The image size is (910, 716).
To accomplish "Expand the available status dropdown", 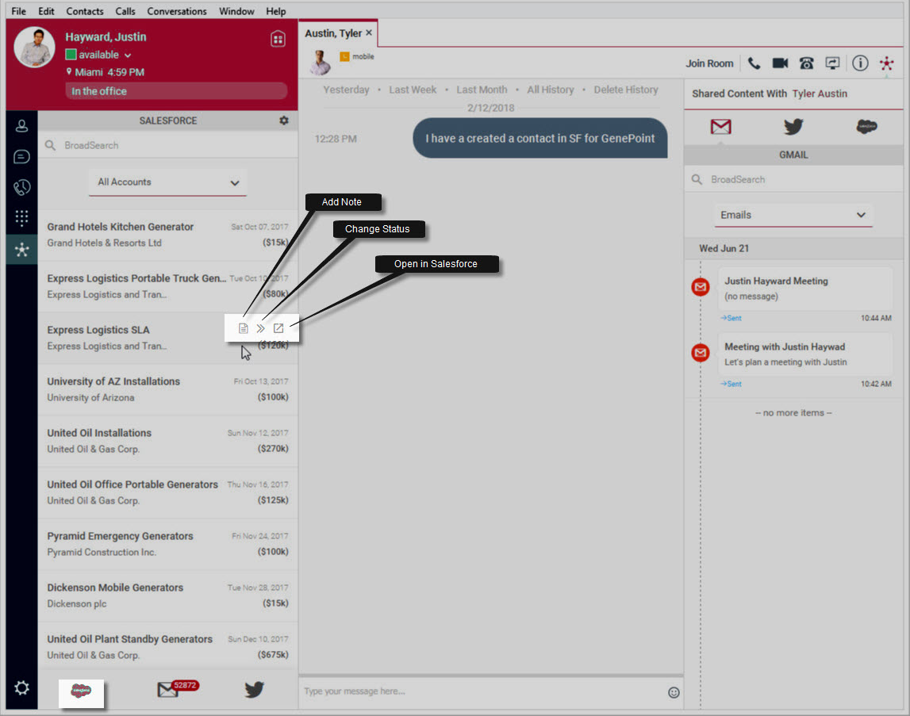I will coord(128,56).
